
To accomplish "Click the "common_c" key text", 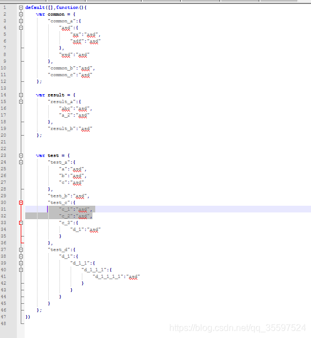I will tap(62, 75).
